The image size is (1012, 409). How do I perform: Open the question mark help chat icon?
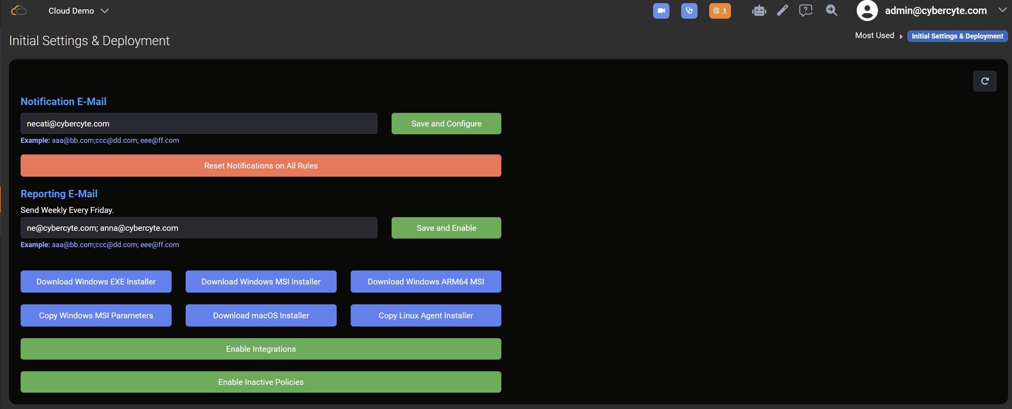click(x=805, y=11)
